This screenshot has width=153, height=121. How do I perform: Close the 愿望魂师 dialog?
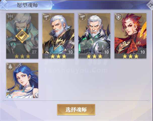tap(150, 5)
